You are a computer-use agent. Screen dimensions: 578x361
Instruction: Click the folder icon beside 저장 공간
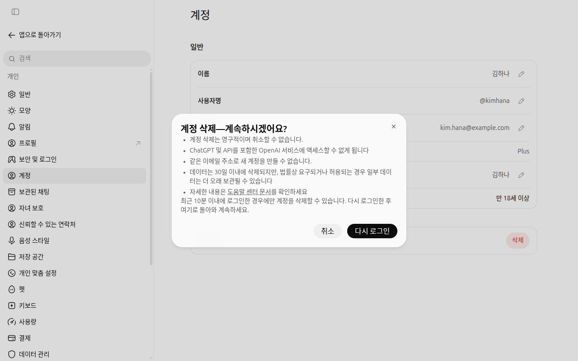point(12,257)
